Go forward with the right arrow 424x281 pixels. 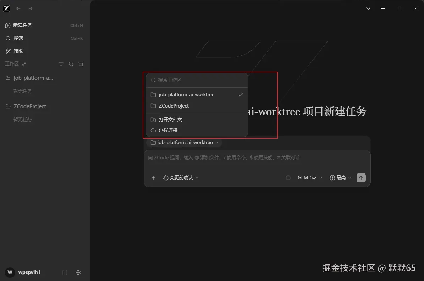click(x=31, y=9)
